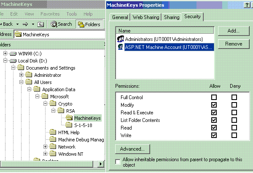Switch to the Web Sharing tab
This screenshot has height=173, width=253.
146,17
